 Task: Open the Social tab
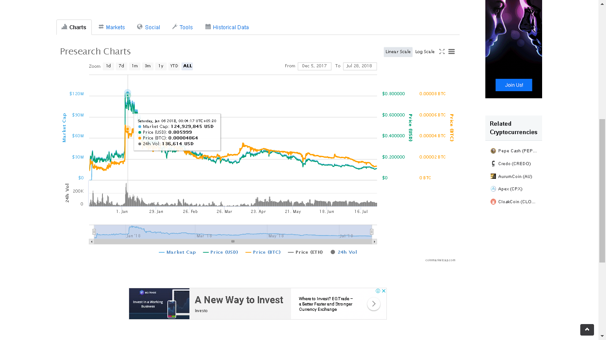pyautogui.click(x=149, y=27)
